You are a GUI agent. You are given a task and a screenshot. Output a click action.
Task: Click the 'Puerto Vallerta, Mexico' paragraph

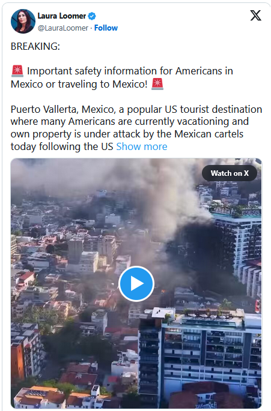136,128
